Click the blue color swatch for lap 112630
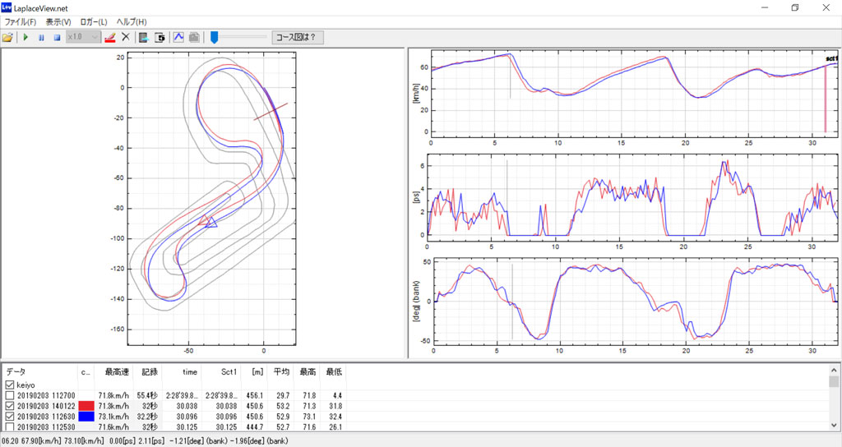 (87, 417)
